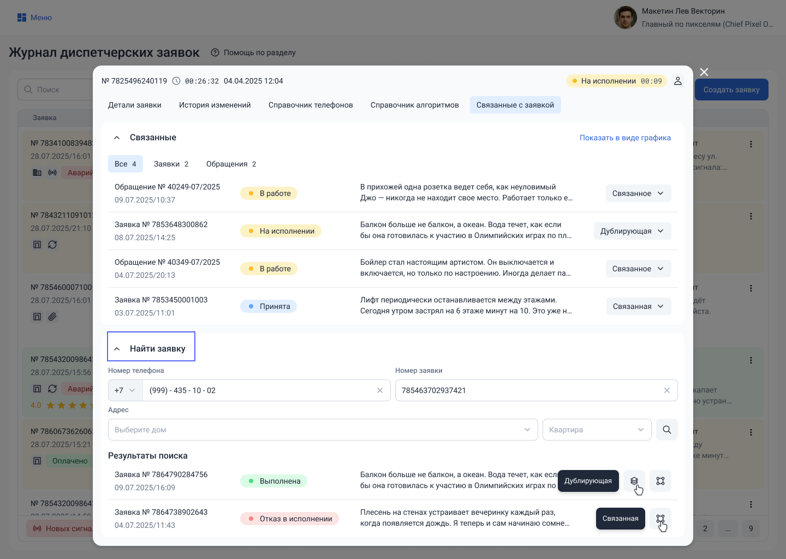Click the assigned user icon in header
The width and height of the screenshot is (786, 559).
(678, 81)
